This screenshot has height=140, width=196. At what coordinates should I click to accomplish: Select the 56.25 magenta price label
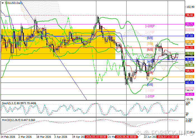pyautogui.click(x=190, y=94)
